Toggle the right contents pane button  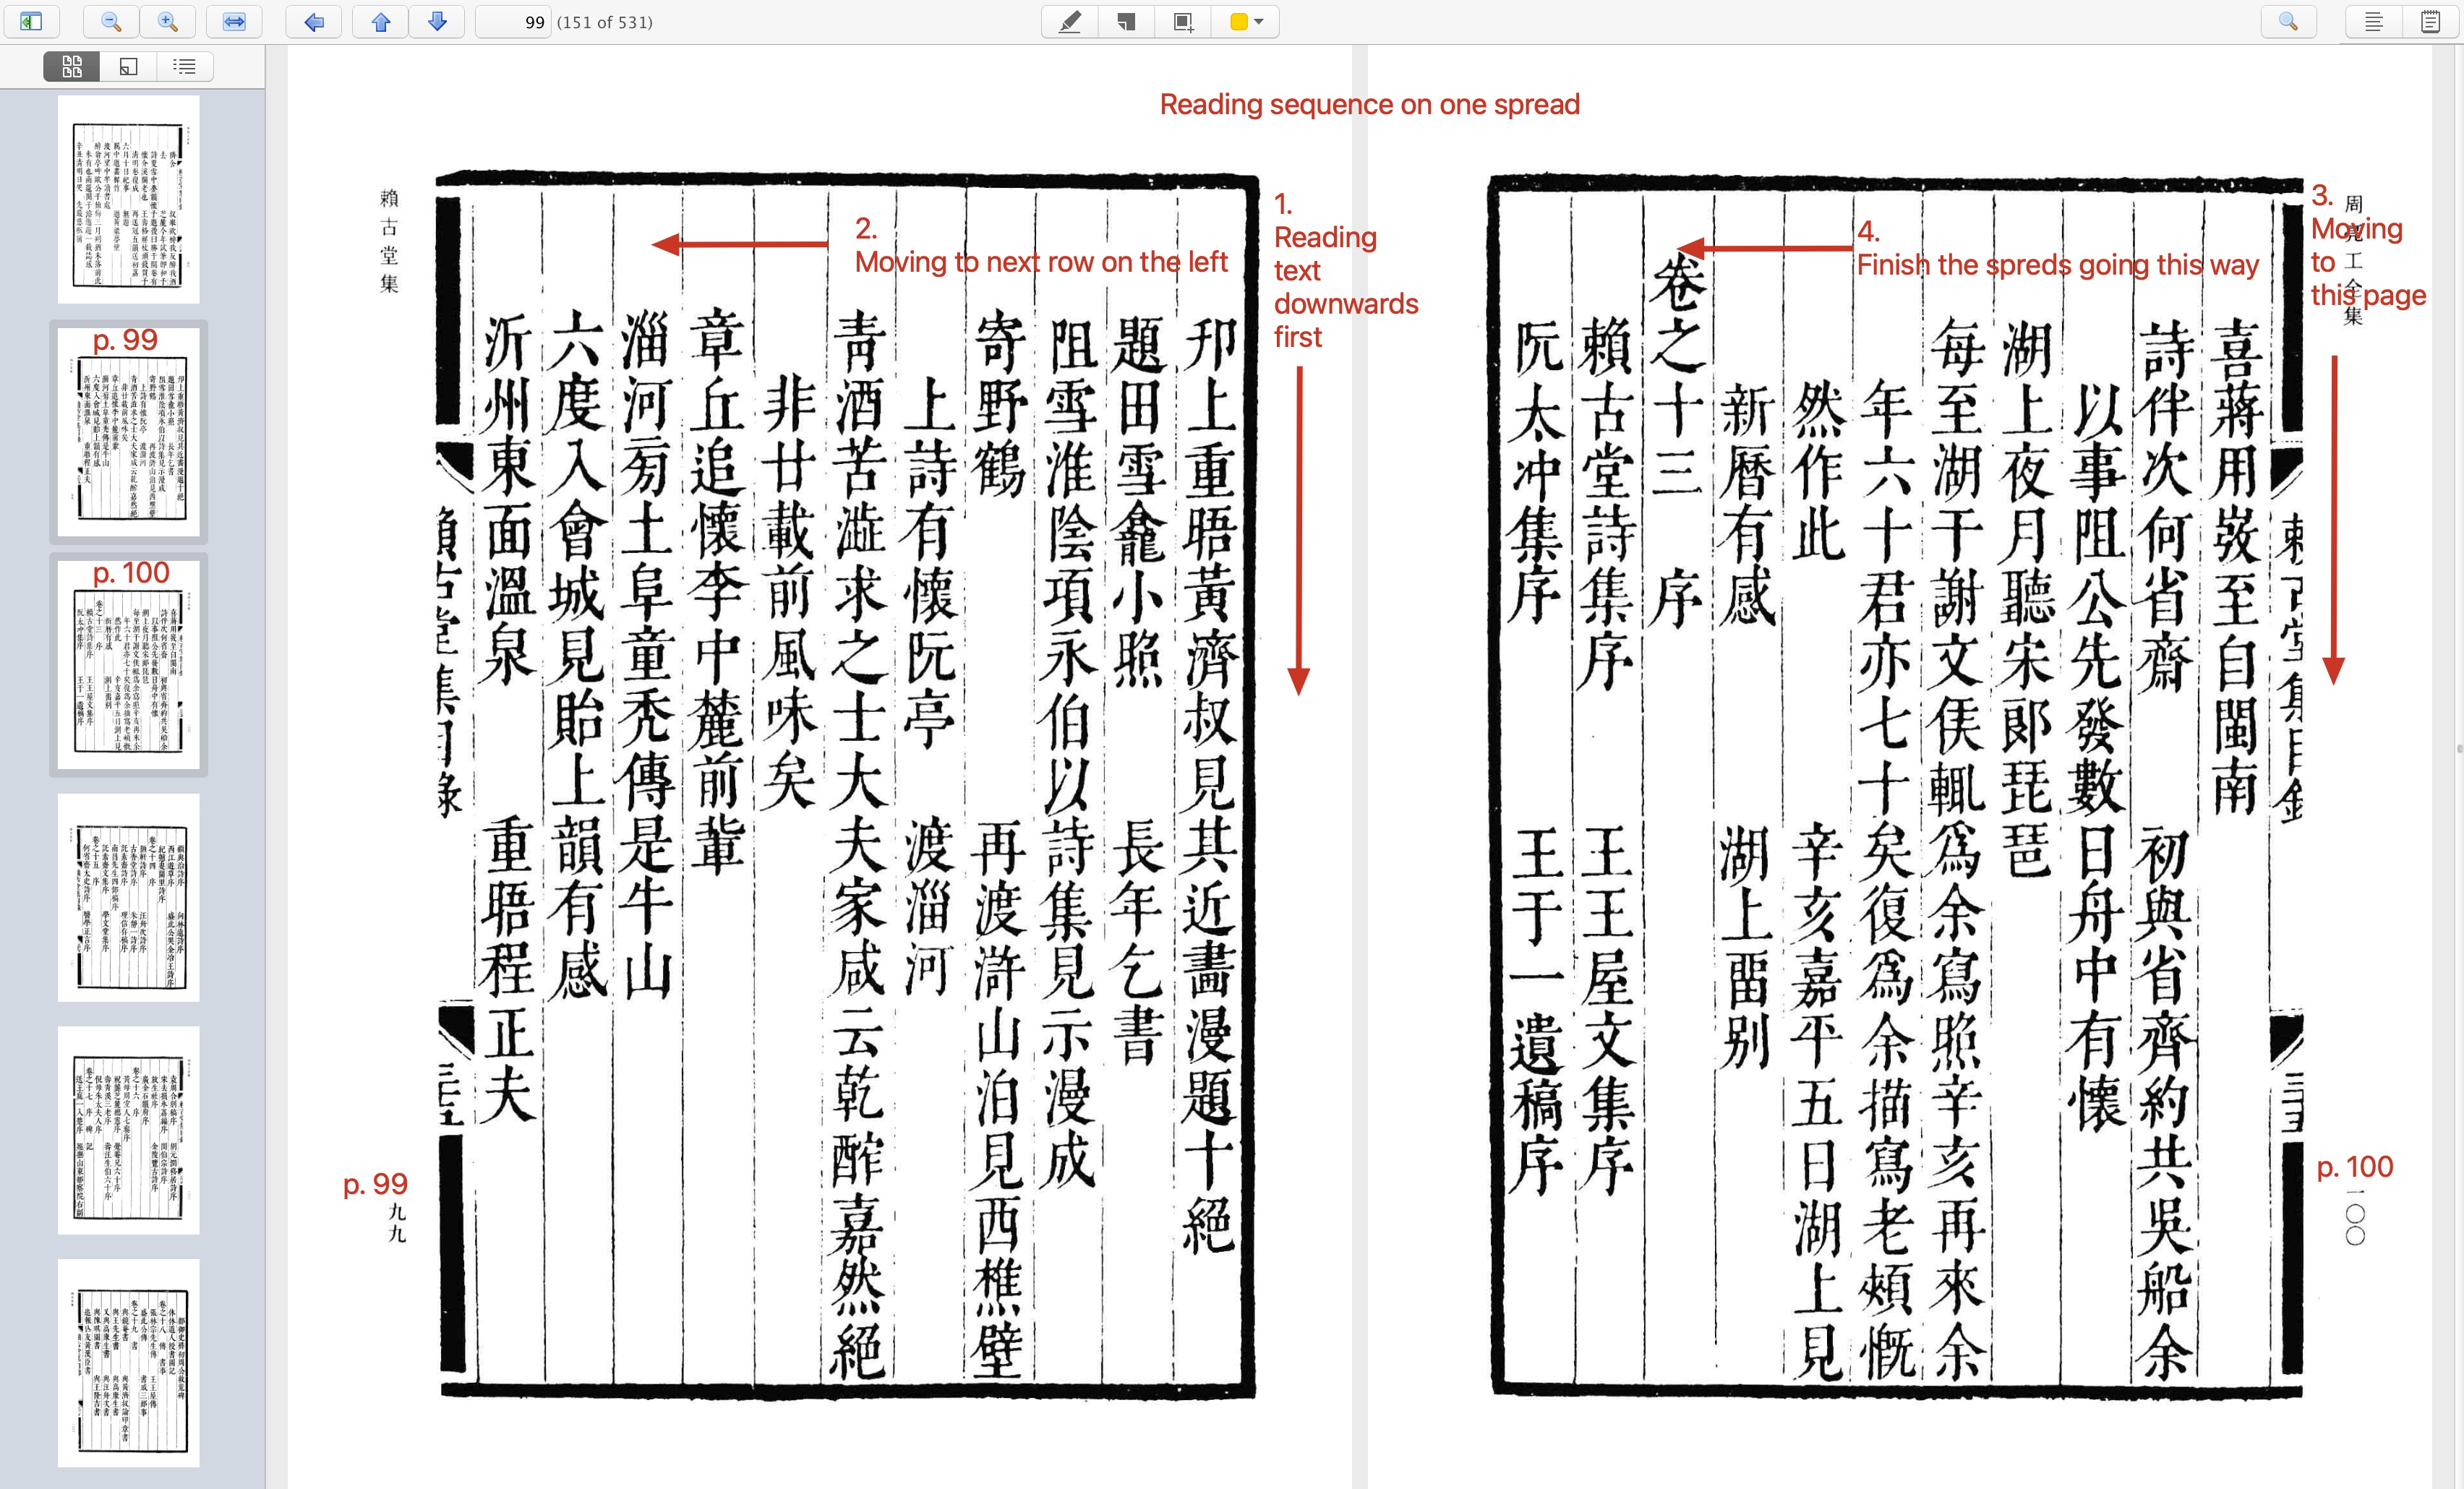coord(2373,21)
